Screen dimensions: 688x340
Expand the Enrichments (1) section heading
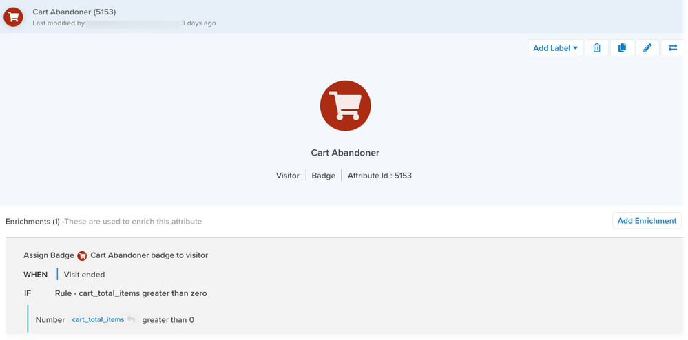click(x=32, y=222)
